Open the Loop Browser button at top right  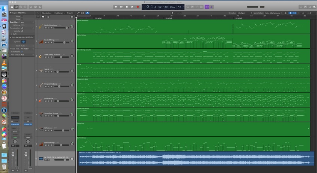(310, 7)
